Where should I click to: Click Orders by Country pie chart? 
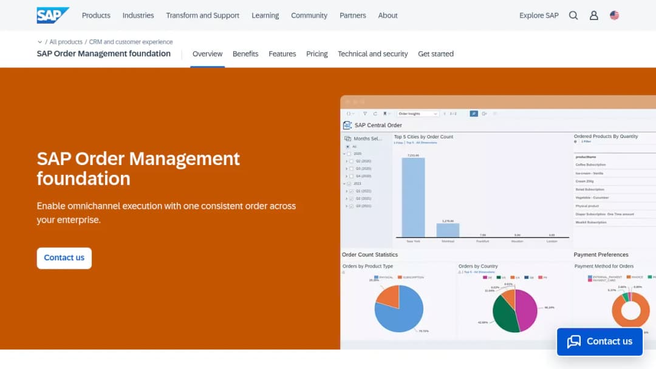[x=514, y=311]
